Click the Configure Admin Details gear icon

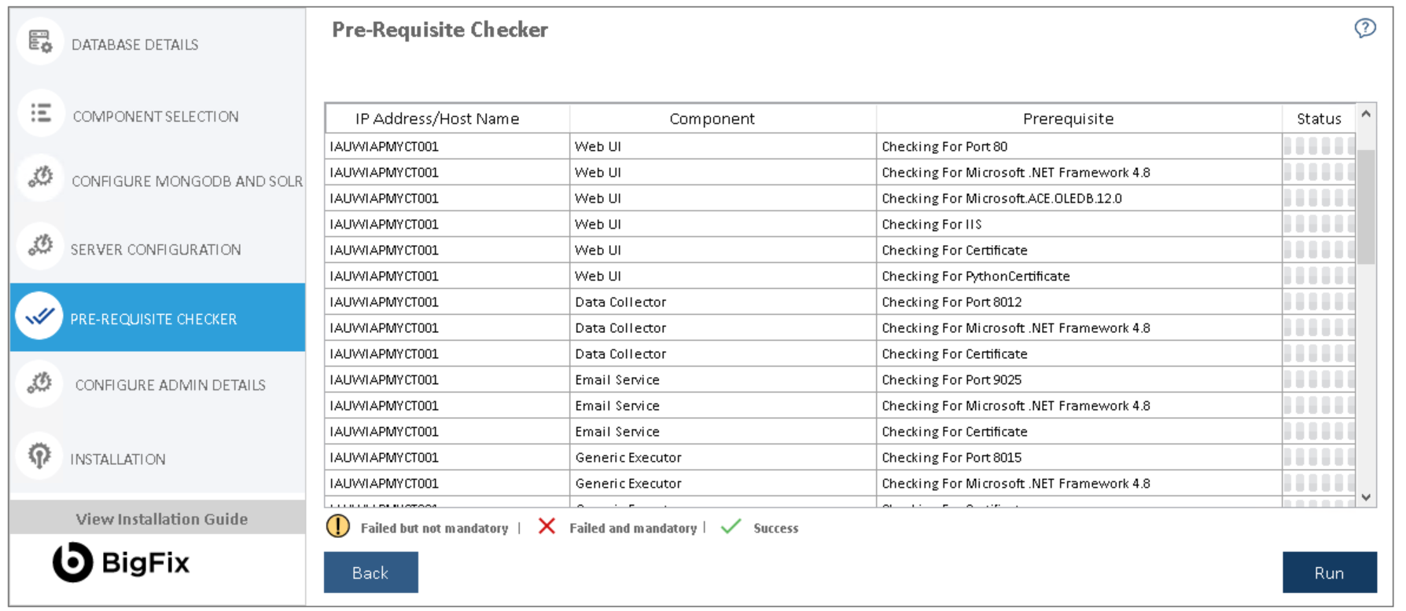40,383
